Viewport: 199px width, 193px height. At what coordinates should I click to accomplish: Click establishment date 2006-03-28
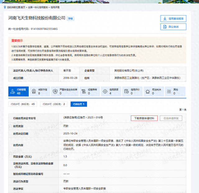[70, 78]
